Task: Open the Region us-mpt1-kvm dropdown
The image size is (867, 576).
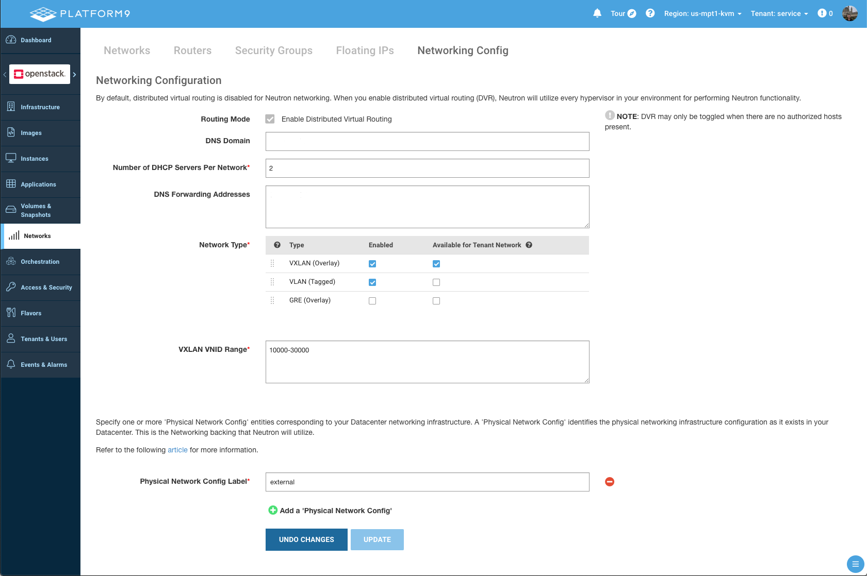Action: coord(702,13)
